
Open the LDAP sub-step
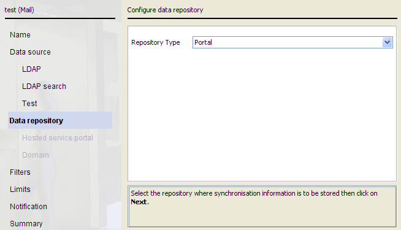click(31, 69)
